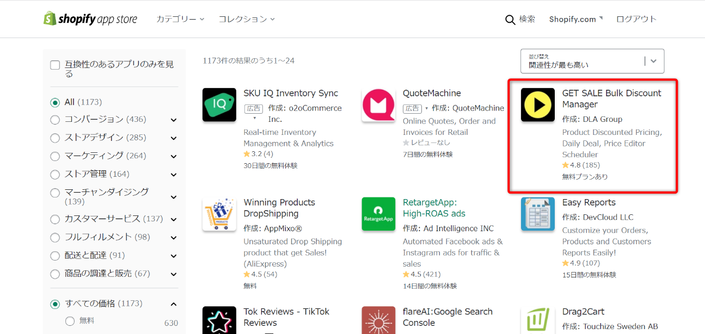
Task: Click 広告 badge on SKU IQ listing
Action: (253, 108)
